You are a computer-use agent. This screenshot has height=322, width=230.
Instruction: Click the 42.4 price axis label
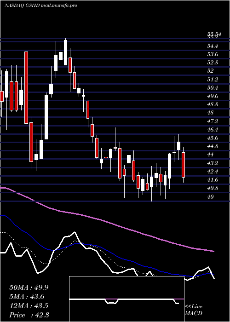point(213,172)
